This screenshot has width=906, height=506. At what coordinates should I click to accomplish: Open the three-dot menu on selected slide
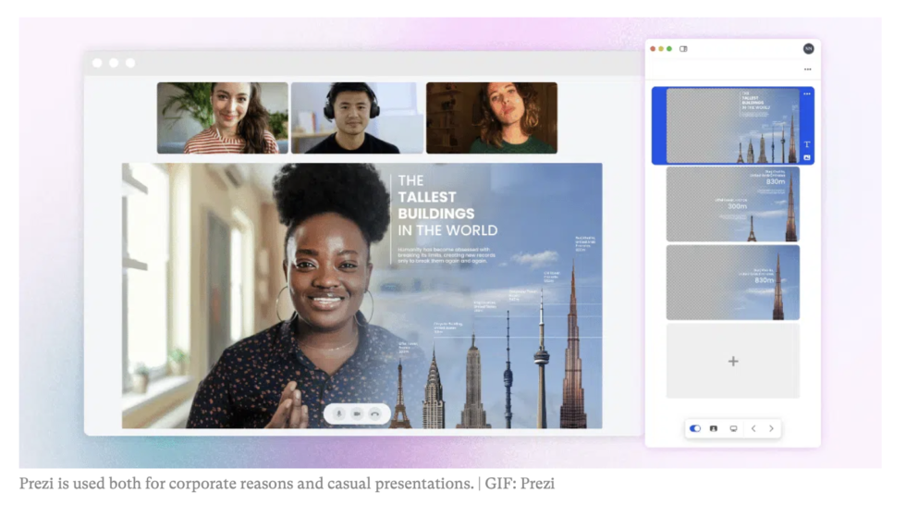(x=807, y=93)
